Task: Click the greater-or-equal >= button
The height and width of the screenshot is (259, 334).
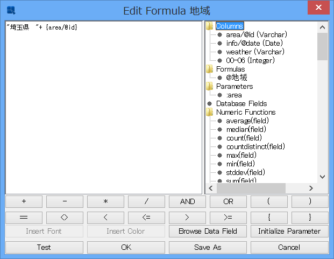Action: pyautogui.click(x=229, y=218)
